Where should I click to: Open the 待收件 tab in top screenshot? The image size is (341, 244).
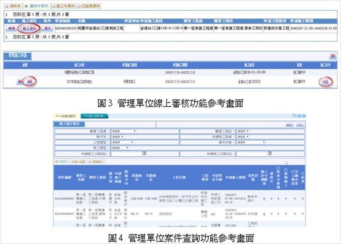(x=13, y=6)
